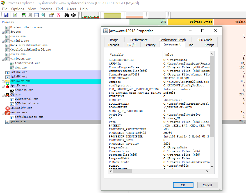Click Cancel in the Properties dialog
The image size is (246, 193).
point(207,185)
